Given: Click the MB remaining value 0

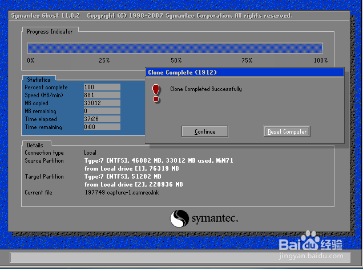Looking at the screenshot, I should pos(102,111).
